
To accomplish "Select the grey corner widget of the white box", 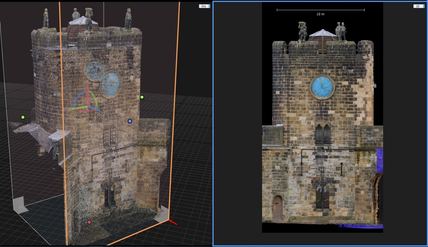I will coord(20,205).
